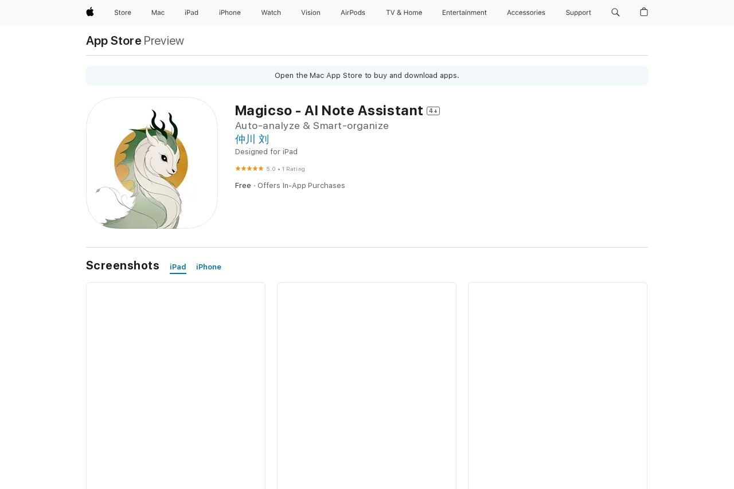Open the shopping bag icon
This screenshot has height=489, width=734.
(x=644, y=12)
